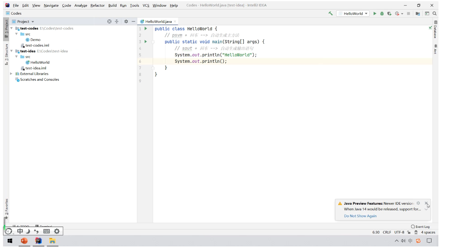Open the File menu
The height and width of the screenshot is (251, 457).
click(16, 5)
